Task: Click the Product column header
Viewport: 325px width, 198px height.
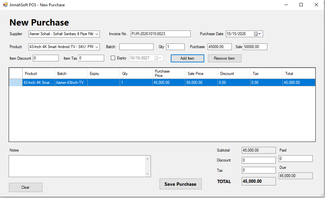Action: [38, 73]
